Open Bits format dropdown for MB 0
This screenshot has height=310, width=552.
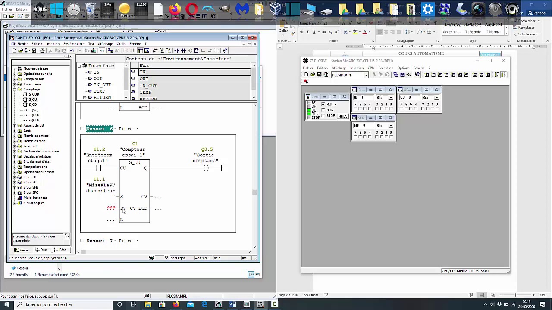point(391,125)
